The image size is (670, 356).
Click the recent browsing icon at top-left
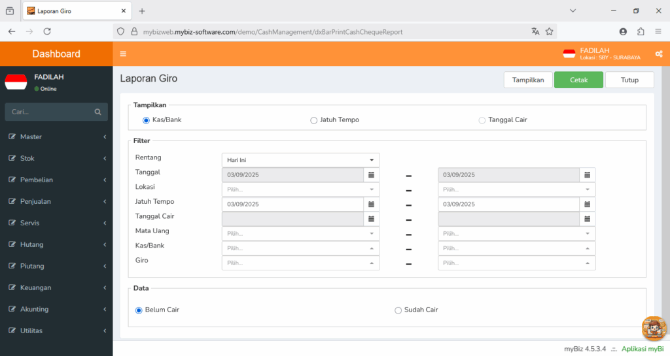pyautogui.click(x=10, y=11)
